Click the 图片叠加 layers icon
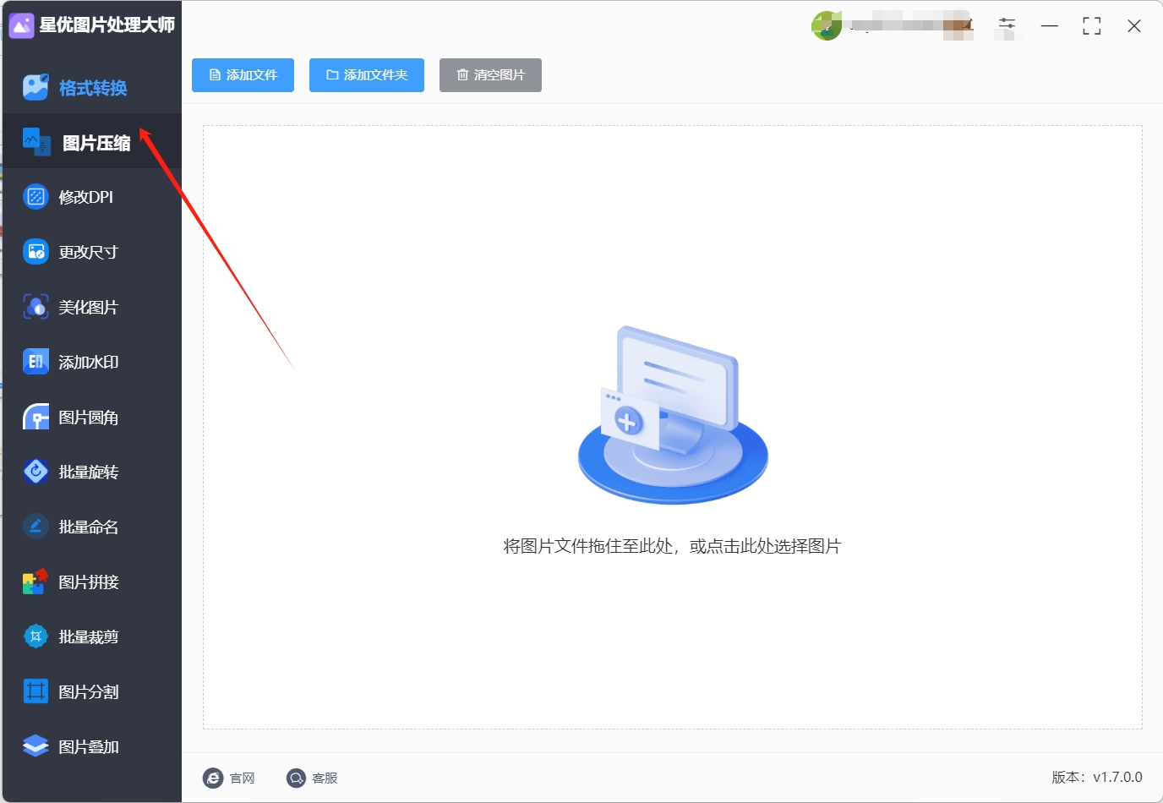1163x803 pixels. tap(35, 746)
